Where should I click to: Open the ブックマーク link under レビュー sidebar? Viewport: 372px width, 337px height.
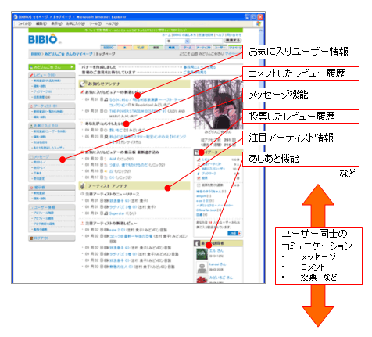pyautogui.click(x=42, y=91)
